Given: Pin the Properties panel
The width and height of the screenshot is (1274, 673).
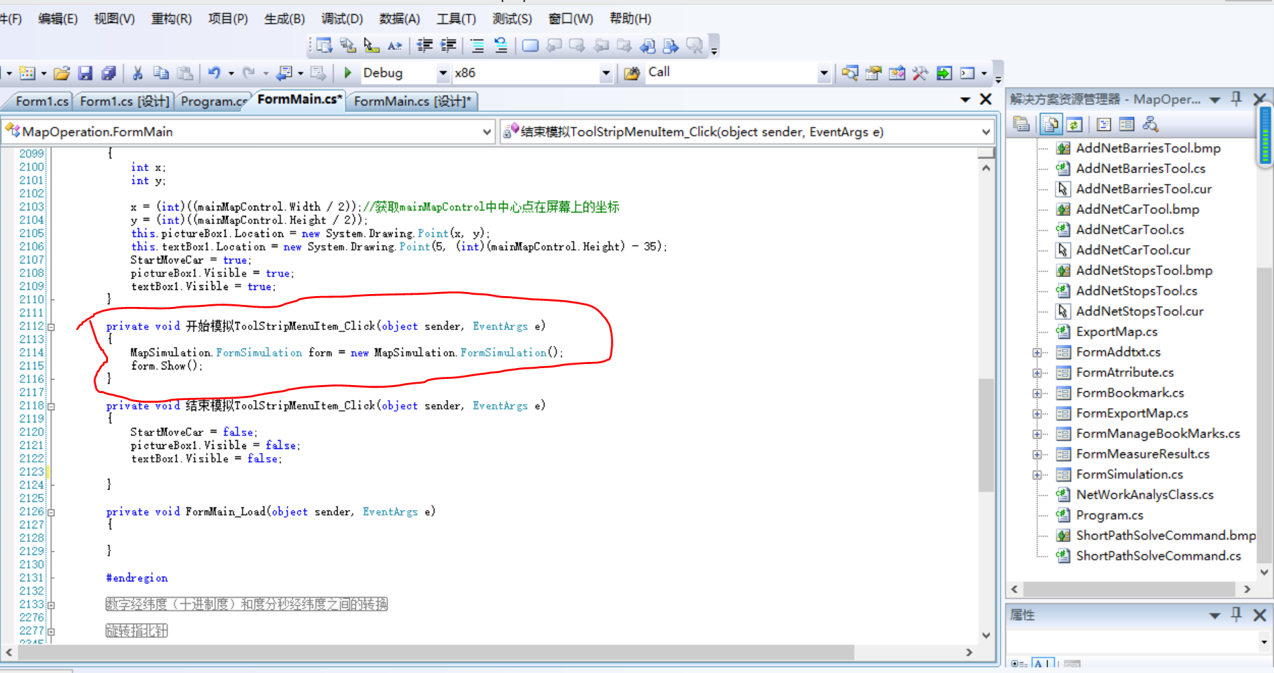Looking at the screenshot, I should pyautogui.click(x=1237, y=615).
